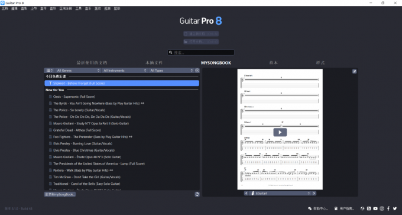Select Tim McGraw - Don't Take the Girl

[122, 177]
